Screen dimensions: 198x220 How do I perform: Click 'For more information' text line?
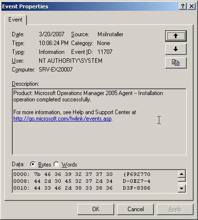pos(74,112)
